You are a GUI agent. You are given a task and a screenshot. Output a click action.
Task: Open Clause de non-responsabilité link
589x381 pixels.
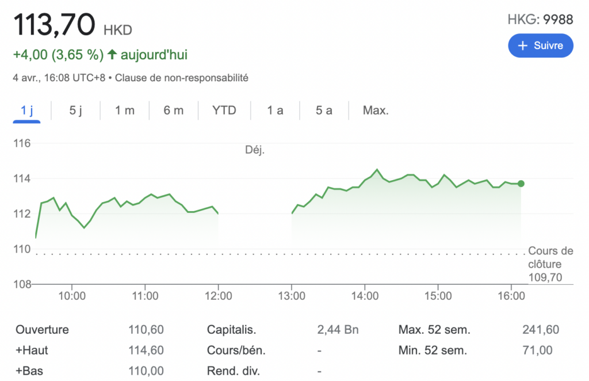click(x=182, y=77)
